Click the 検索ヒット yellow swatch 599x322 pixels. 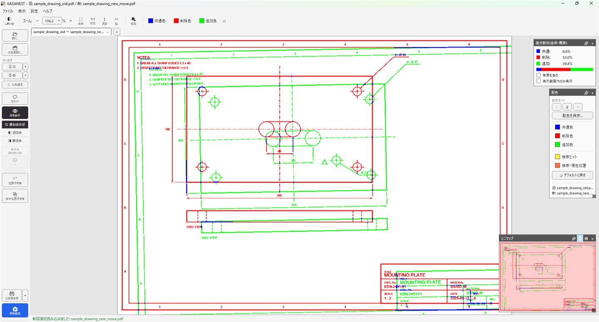tap(557, 157)
